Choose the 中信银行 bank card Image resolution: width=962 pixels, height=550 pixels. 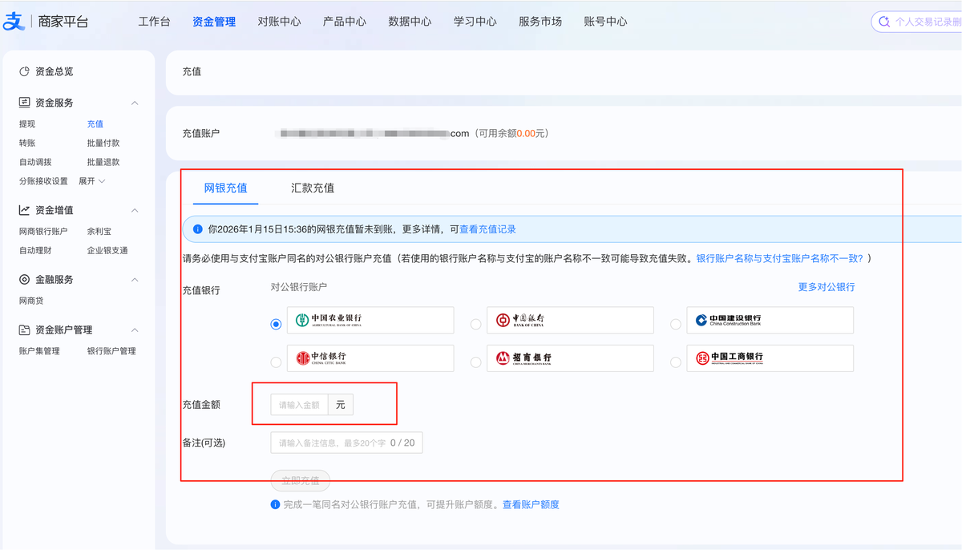tap(370, 358)
